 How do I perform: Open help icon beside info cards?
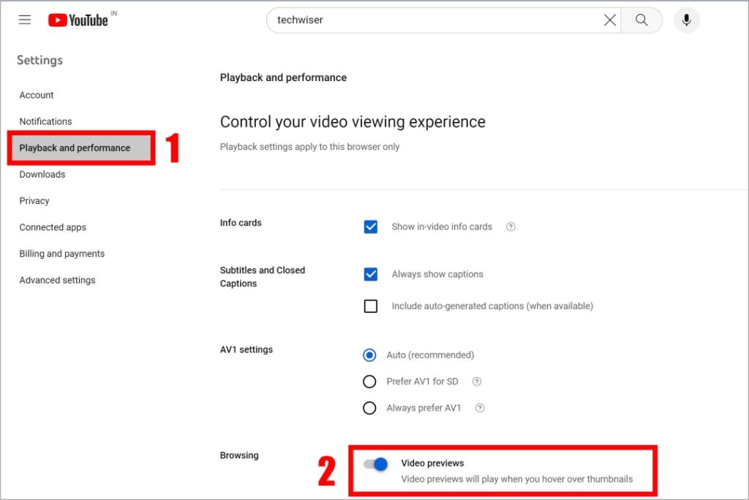pyautogui.click(x=511, y=227)
